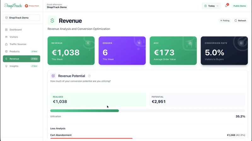Click the Insights lightbulb icon
The height and width of the screenshot is (141, 252).
click(x=6, y=66)
